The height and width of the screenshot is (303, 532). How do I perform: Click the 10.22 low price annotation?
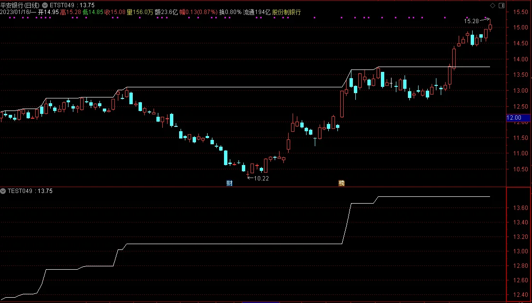click(261, 178)
